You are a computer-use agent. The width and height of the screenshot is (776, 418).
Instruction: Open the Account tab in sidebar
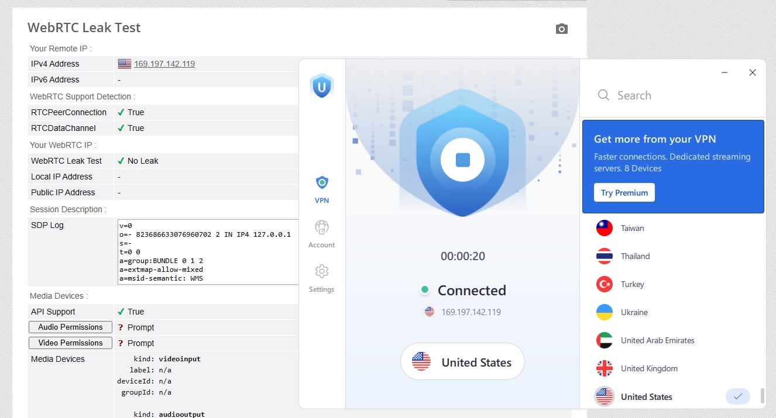(x=322, y=234)
